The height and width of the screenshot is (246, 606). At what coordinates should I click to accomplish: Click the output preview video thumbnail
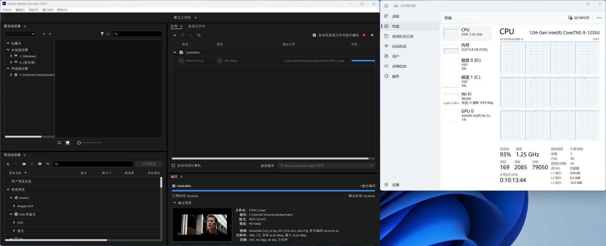(x=202, y=225)
